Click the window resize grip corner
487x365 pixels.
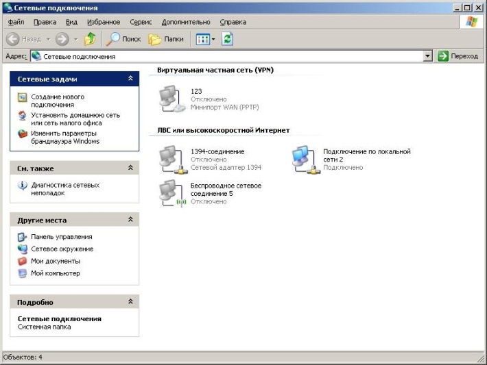(481, 359)
